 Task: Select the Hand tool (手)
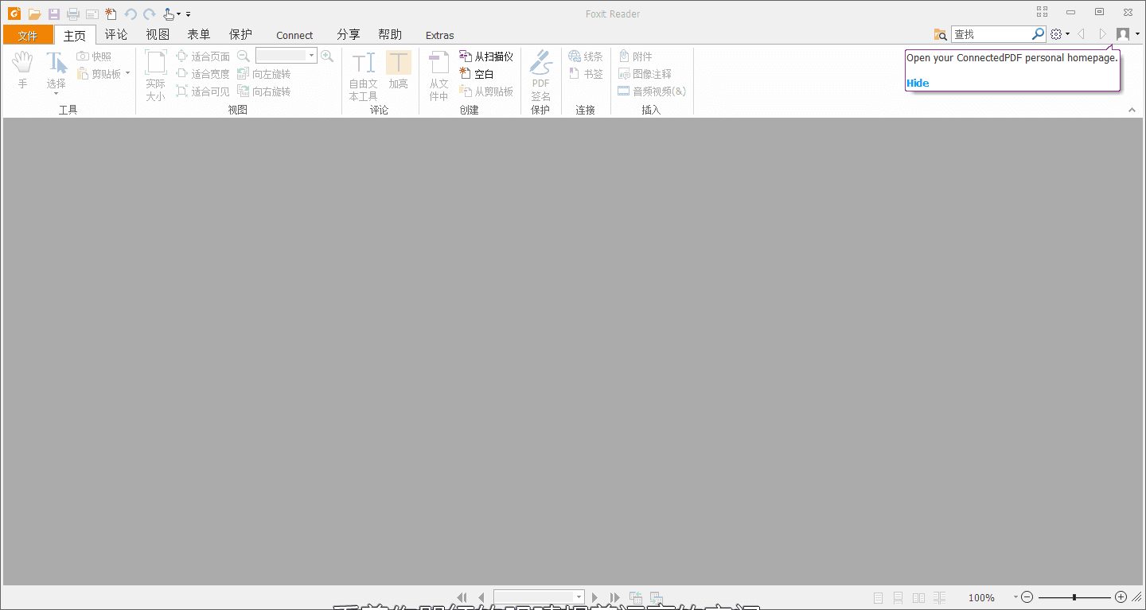[22, 70]
